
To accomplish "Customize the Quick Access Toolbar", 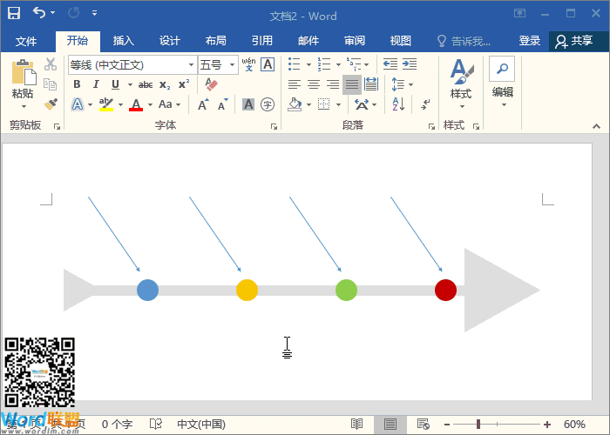I will pyautogui.click(x=94, y=13).
